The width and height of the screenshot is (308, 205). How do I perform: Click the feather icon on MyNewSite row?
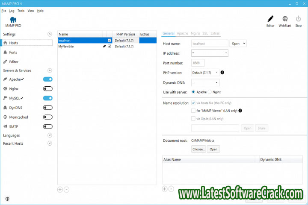pyautogui.click(x=104, y=46)
